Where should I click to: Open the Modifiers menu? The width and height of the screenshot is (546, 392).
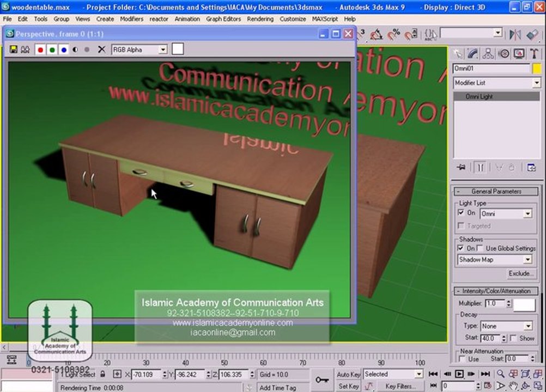point(131,19)
